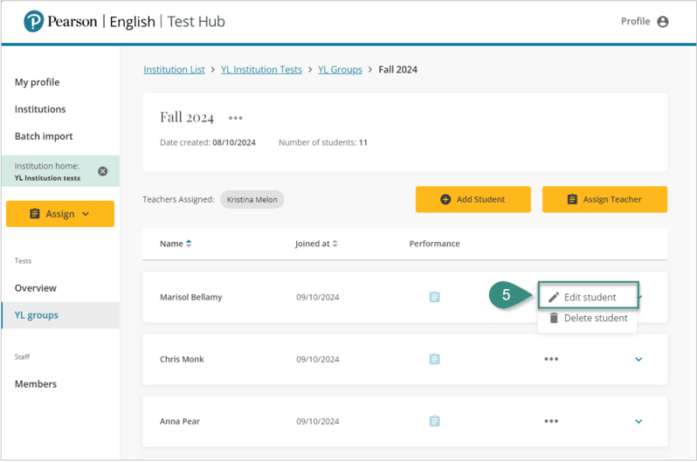Remove Institution home YL Institution tests
The height and width of the screenshot is (462, 697).
tap(102, 171)
